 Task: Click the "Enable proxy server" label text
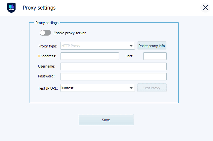(x=70, y=33)
